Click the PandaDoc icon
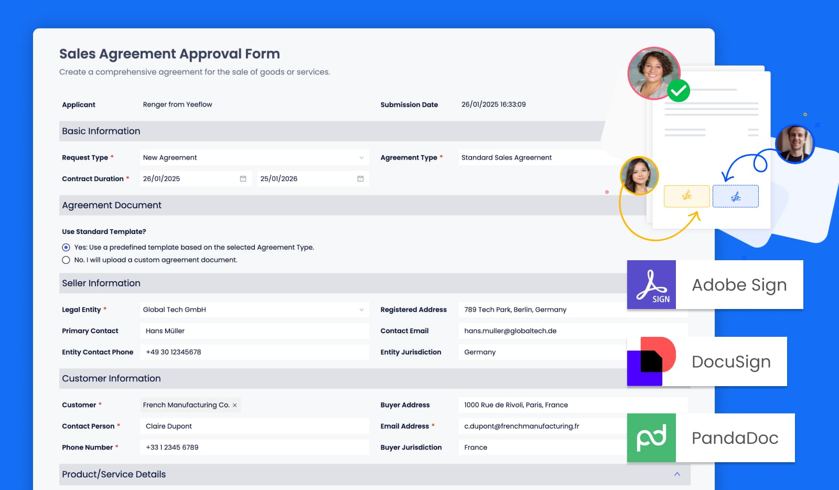The height and width of the screenshot is (490, 839). pyautogui.click(x=651, y=438)
